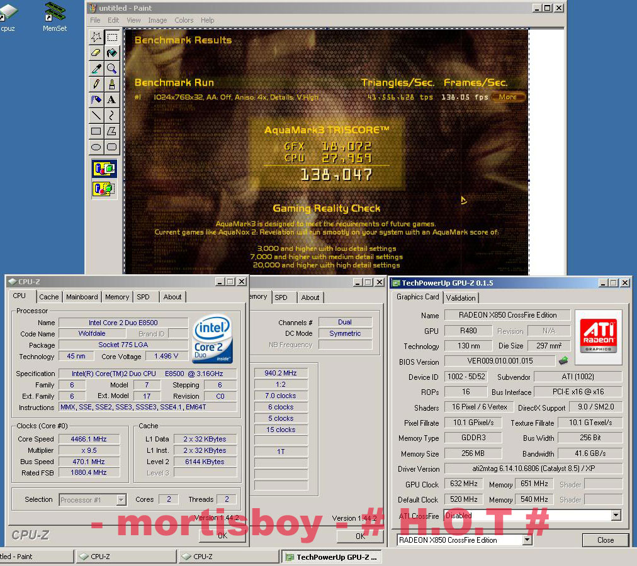Image resolution: width=637 pixels, height=566 pixels.
Task: Expand the RADEON X850 card selector dropdown
Action: [527, 540]
